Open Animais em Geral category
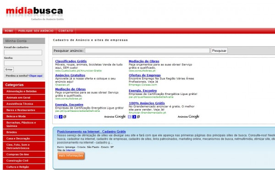 point(24,98)
